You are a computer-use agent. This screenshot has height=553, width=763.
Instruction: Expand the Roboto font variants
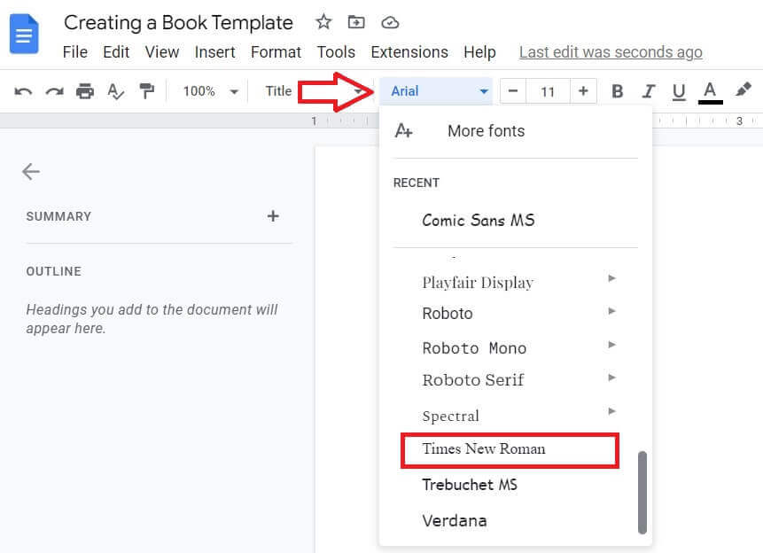611,313
